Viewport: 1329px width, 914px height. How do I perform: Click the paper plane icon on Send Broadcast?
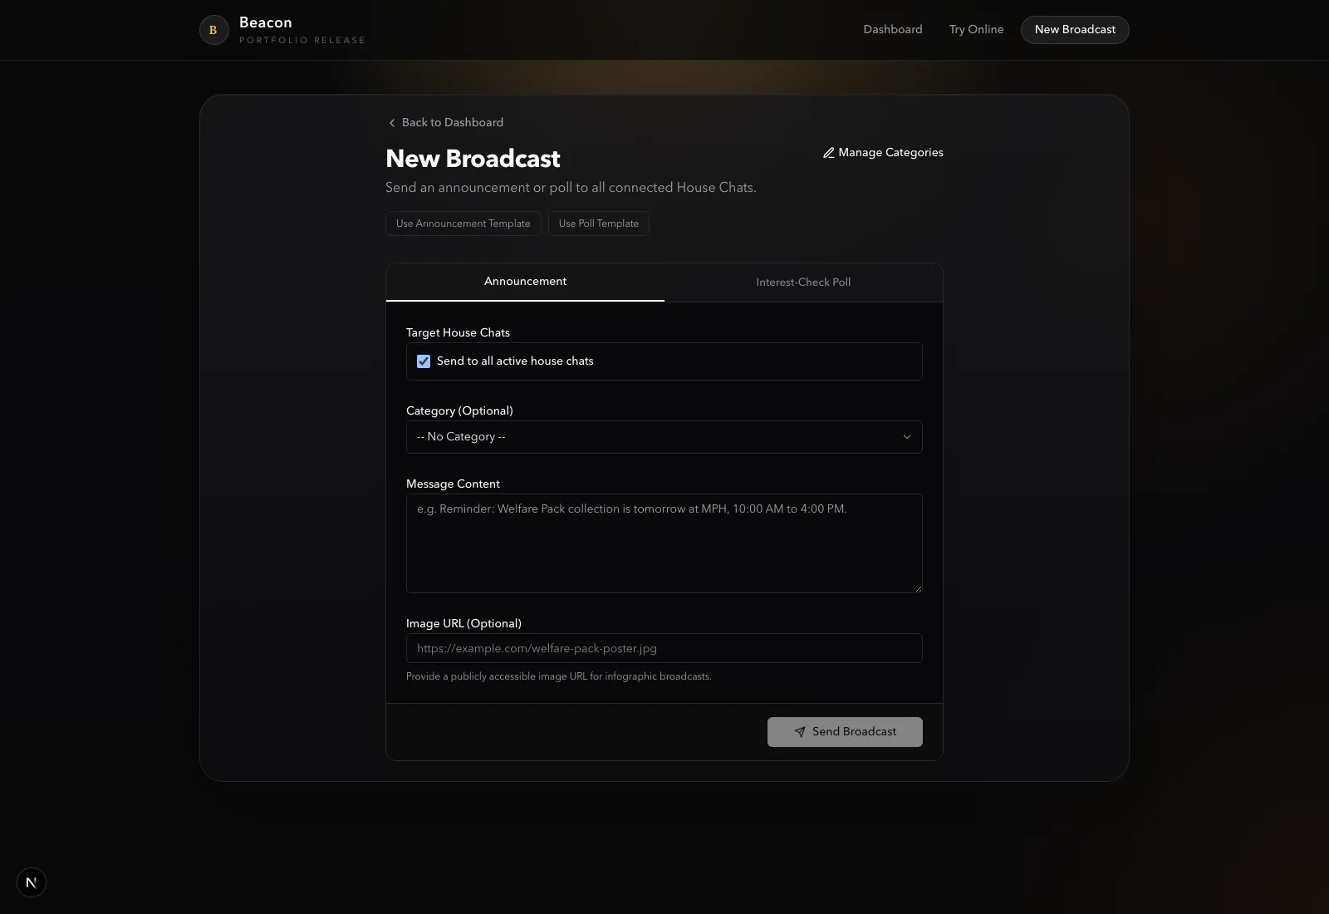800,732
